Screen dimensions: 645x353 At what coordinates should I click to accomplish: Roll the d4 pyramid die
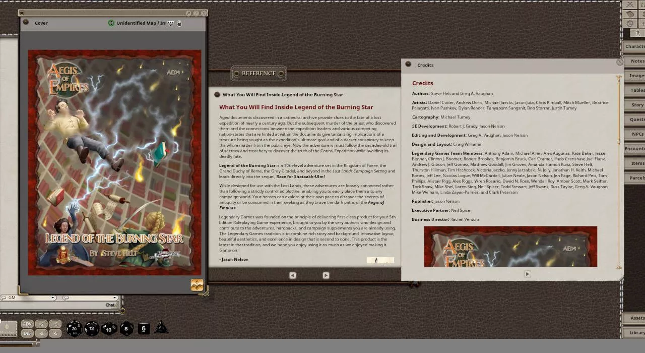click(161, 328)
